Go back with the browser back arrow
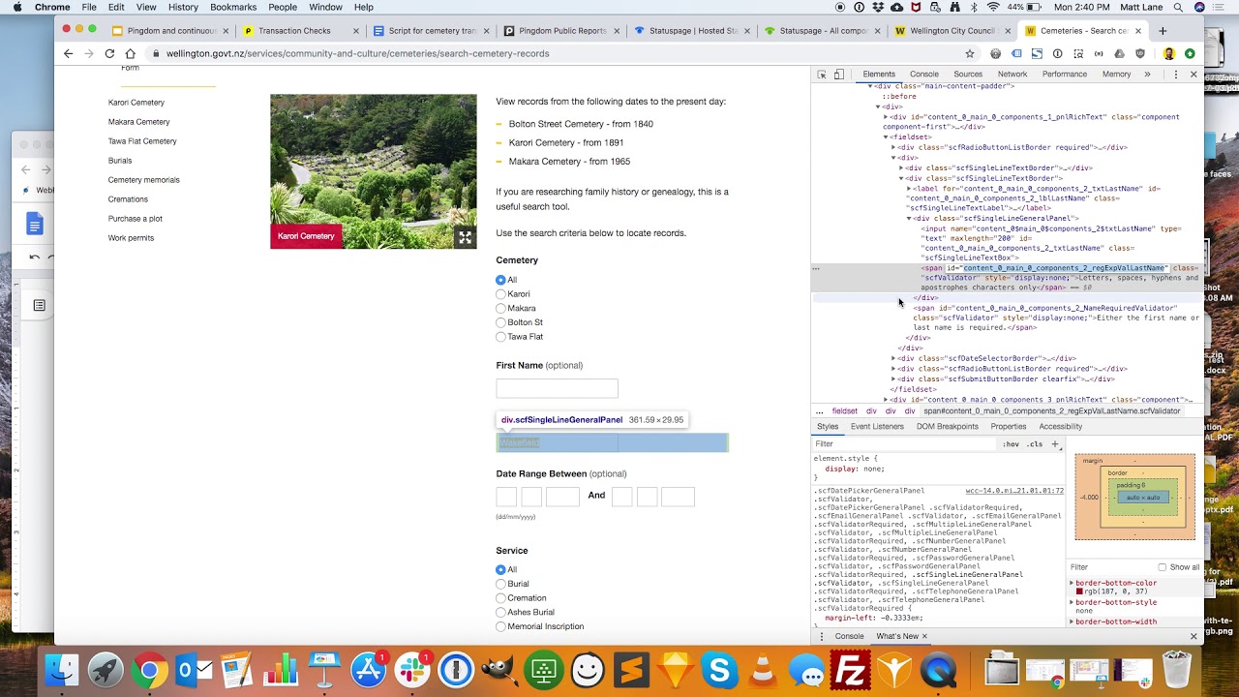 coord(68,53)
